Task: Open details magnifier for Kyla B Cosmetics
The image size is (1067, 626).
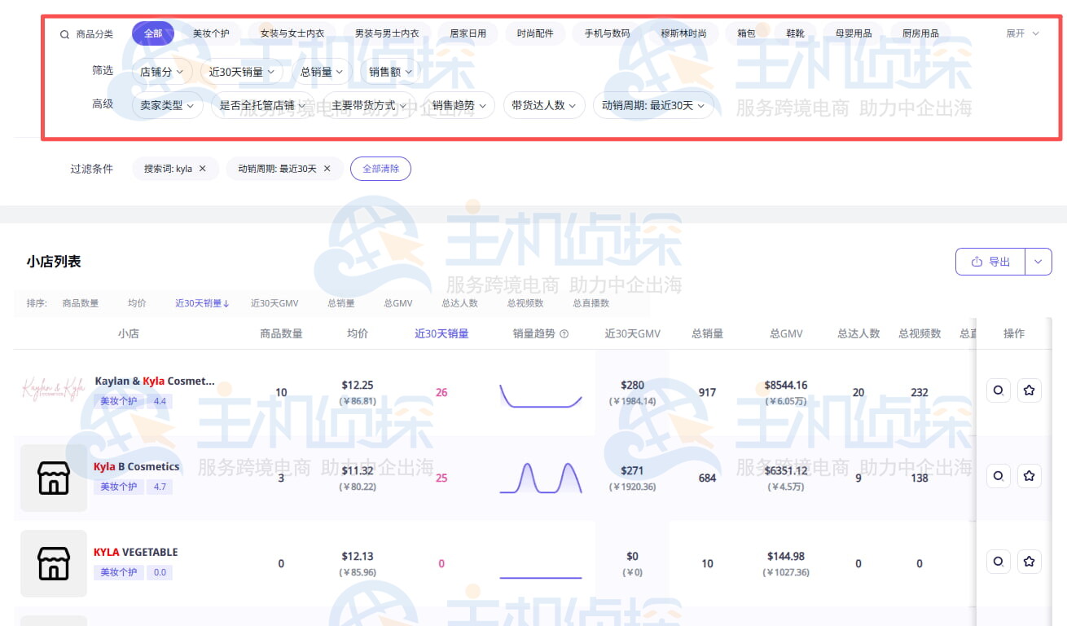Action: coord(998,475)
